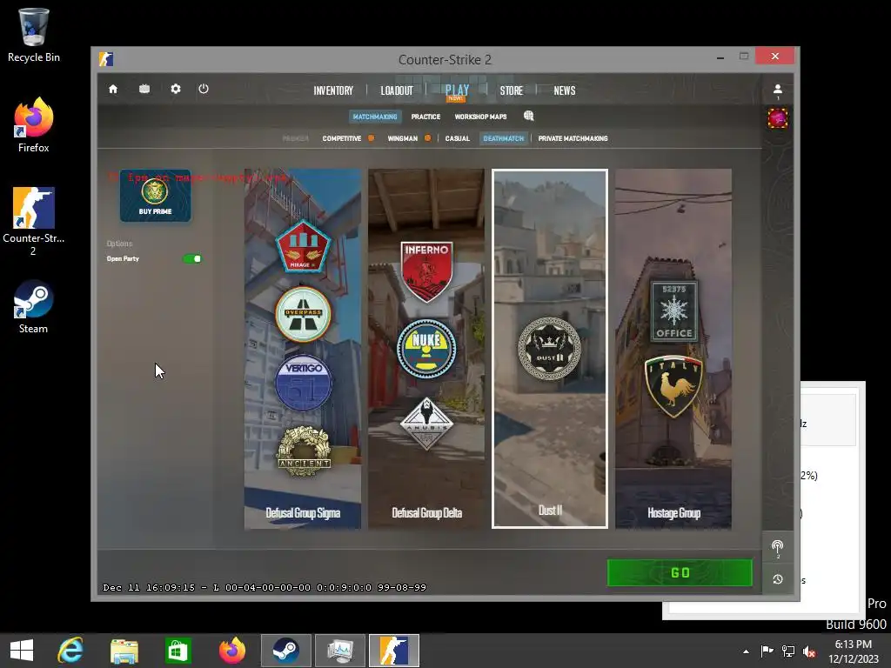This screenshot has height=668, width=891.
Task: Go to the CS2 home screen icon
Action: [113, 90]
